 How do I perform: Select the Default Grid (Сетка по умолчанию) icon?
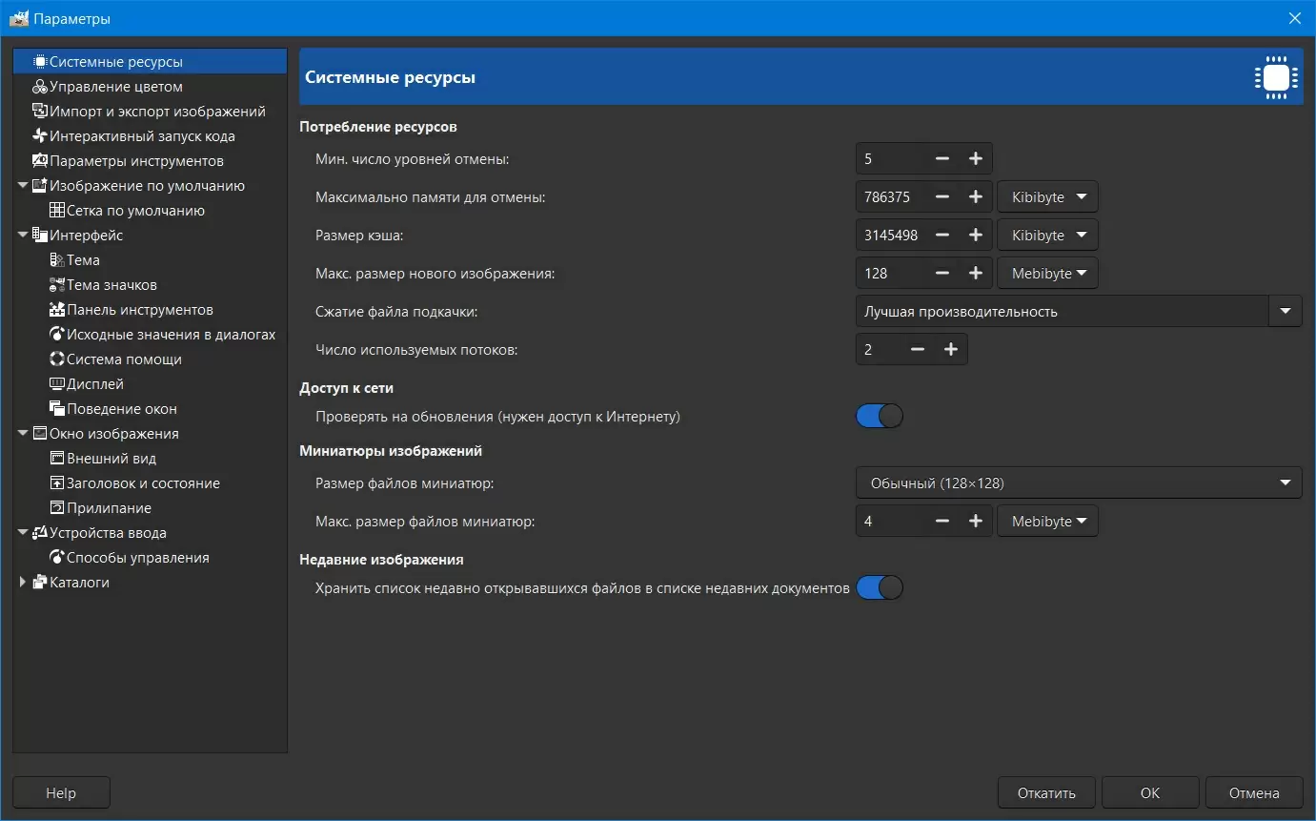[x=57, y=211]
